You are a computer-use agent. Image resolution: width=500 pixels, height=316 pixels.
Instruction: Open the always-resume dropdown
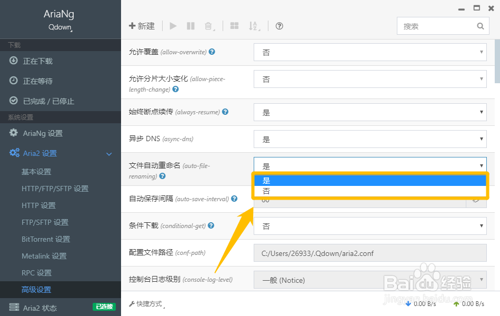point(370,112)
